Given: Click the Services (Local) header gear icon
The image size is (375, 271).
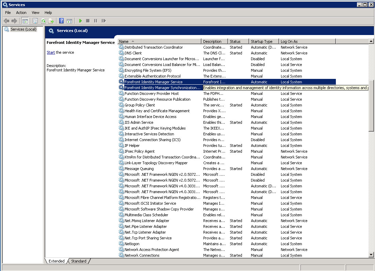Looking at the screenshot, I should click(x=51, y=31).
